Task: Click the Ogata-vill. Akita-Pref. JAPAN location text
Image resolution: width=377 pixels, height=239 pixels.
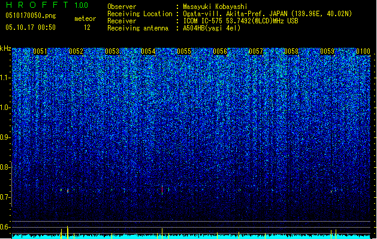Action: (x=267, y=14)
